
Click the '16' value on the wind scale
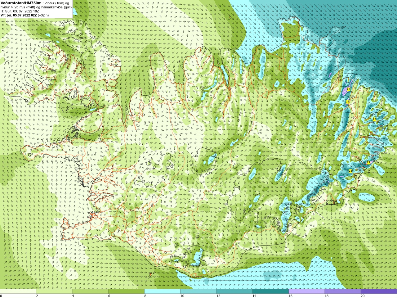[x=291, y=296]
